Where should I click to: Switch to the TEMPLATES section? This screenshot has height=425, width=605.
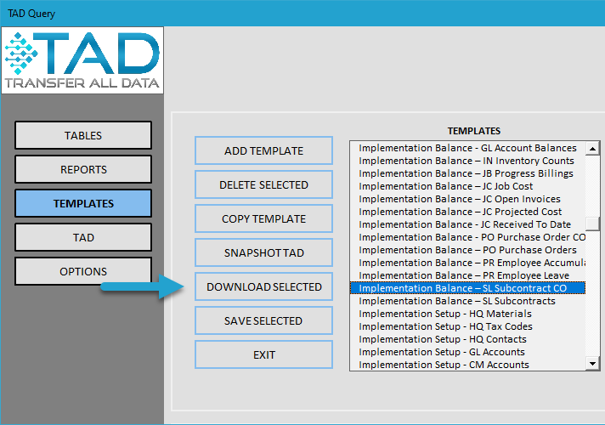pyautogui.click(x=83, y=203)
